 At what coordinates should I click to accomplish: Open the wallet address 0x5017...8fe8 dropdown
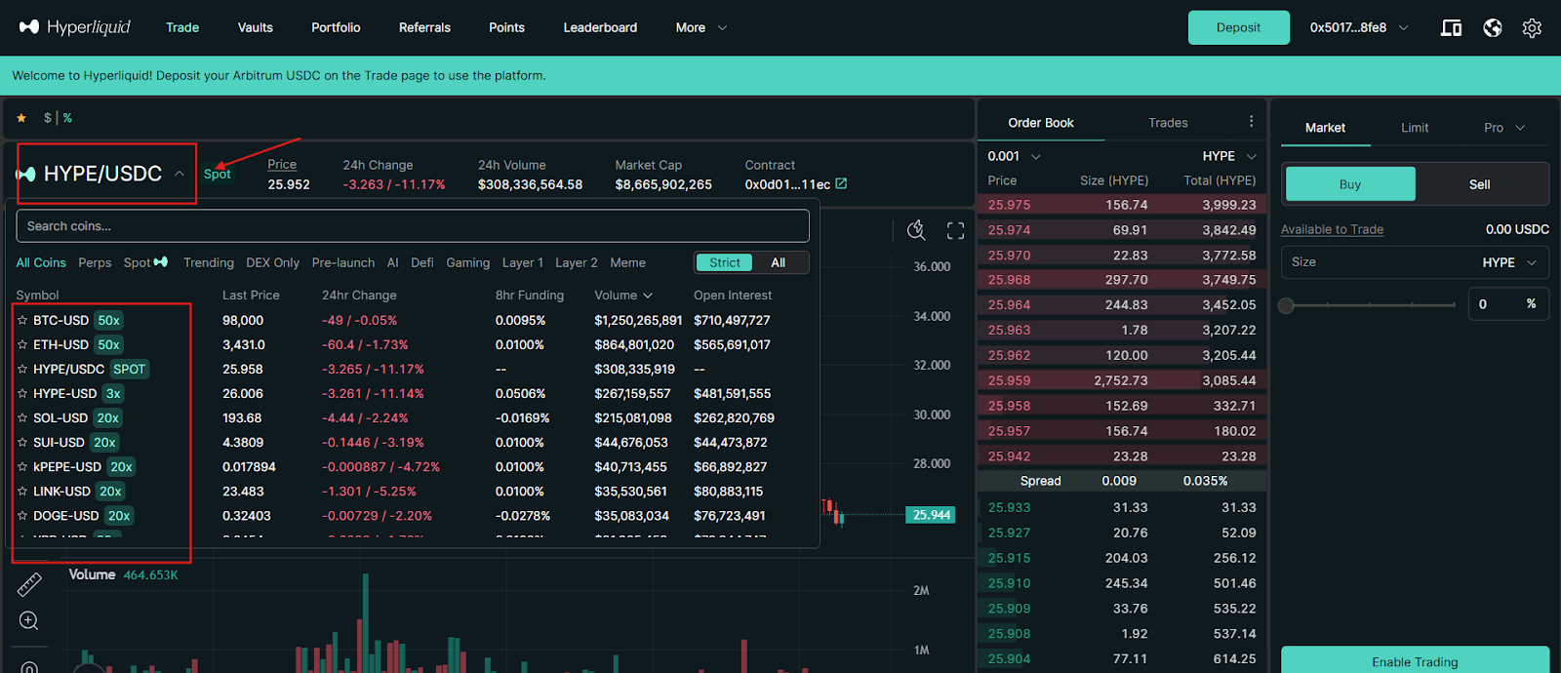point(1358,28)
